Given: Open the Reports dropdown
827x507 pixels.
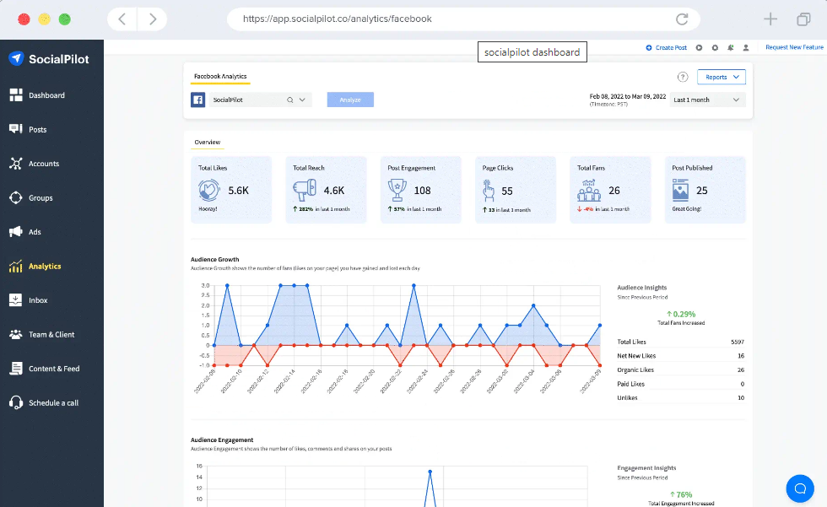Looking at the screenshot, I should pos(721,77).
